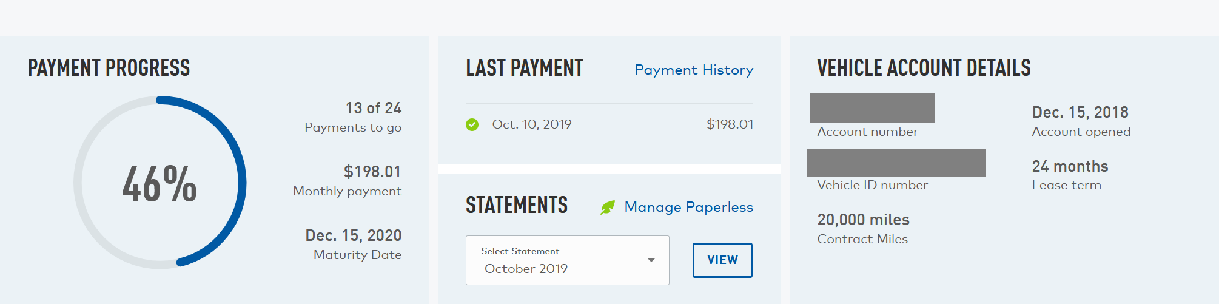Click the Dec. 15, 2020 maturity date
1219x304 pixels.
click(x=354, y=235)
